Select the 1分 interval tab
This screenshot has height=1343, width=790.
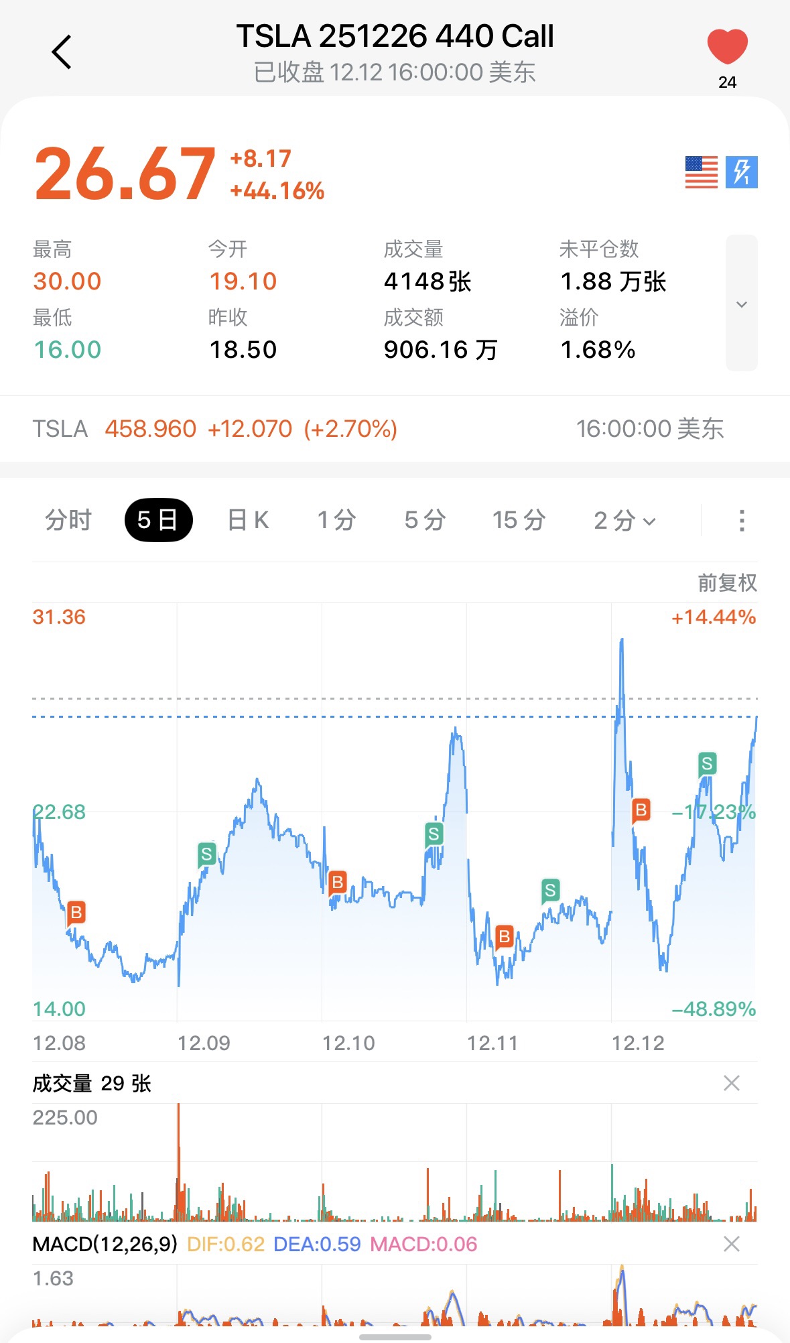[x=336, y=520]
